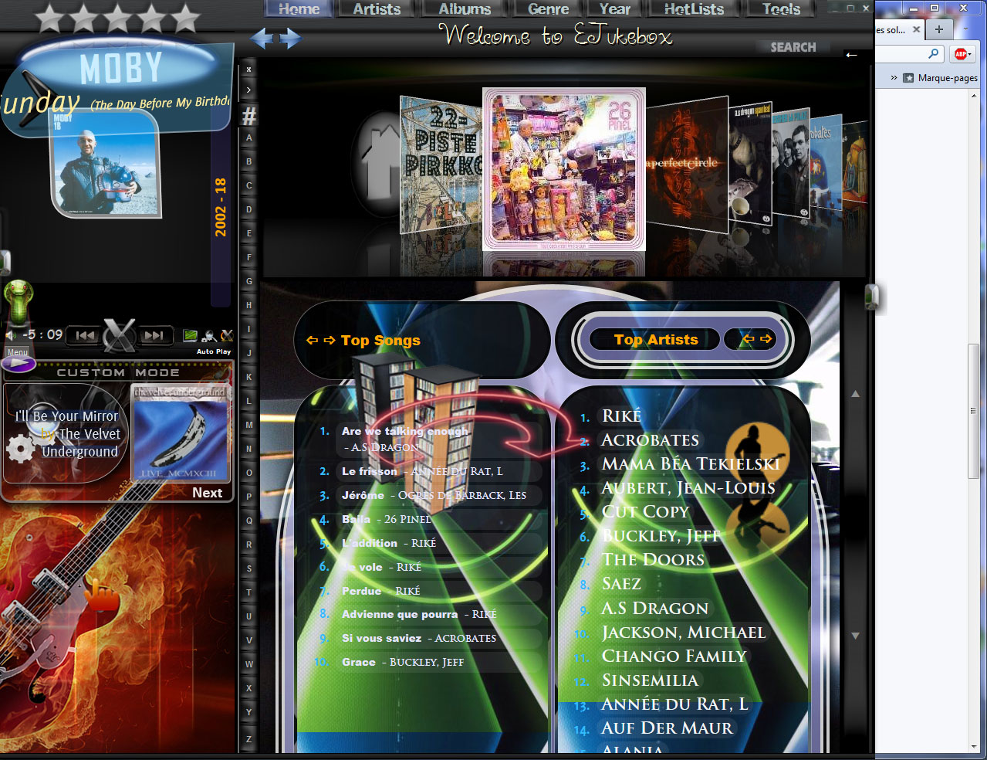987x760 pixels.
Task: Open the Menu button
Action: [x=17, y=352]
